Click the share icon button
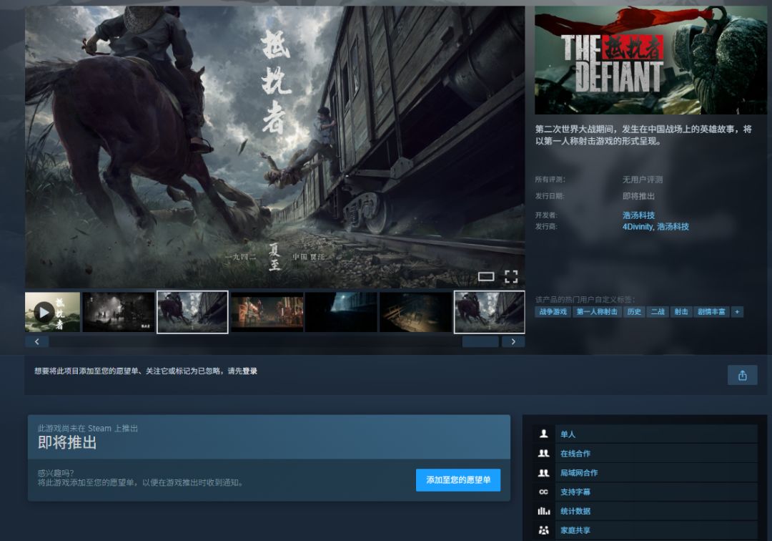This screenshot has height=541, width=772. [743, 376]
